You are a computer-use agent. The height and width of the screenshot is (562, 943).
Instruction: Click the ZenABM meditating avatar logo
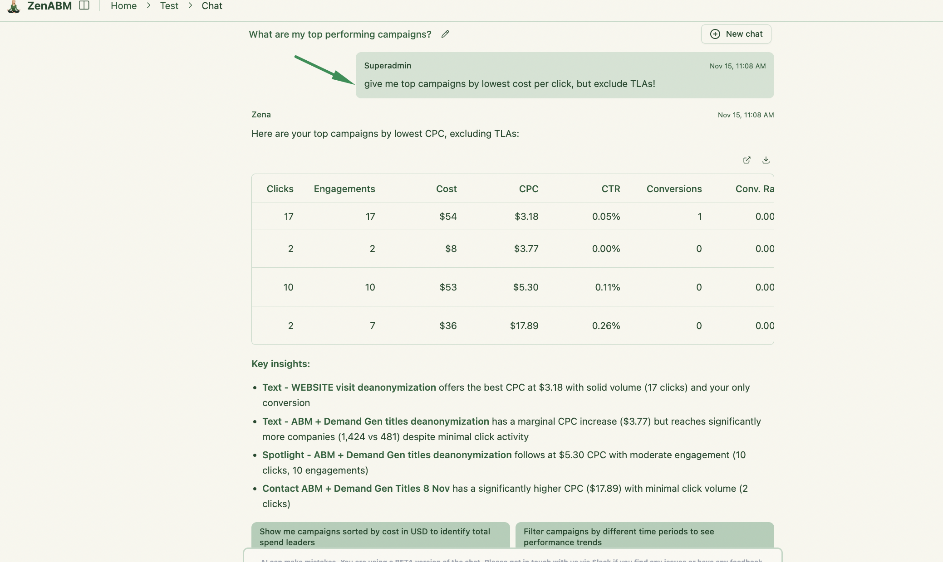[x=14, y=6]
